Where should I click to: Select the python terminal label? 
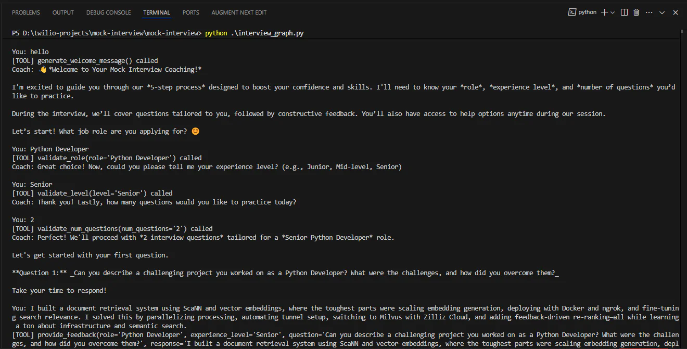pos(588,12)
